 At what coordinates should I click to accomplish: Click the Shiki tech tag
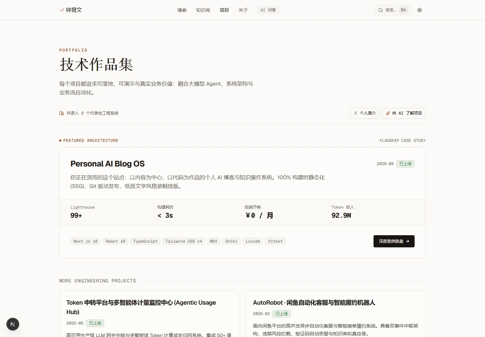point(231,241)
